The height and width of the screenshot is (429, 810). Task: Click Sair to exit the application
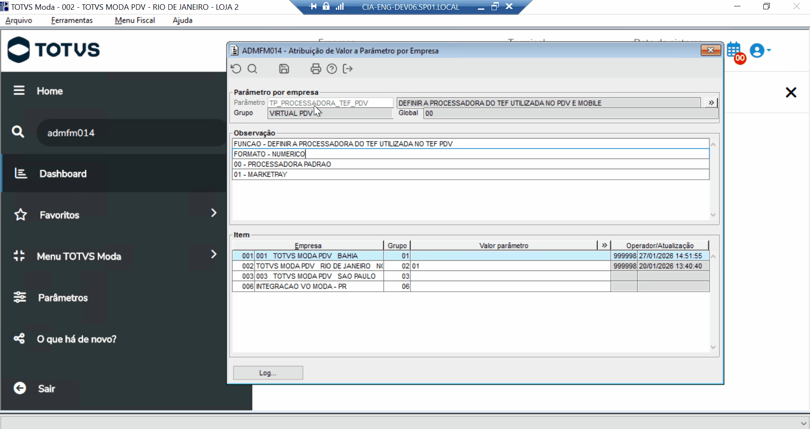pos(47,389)
